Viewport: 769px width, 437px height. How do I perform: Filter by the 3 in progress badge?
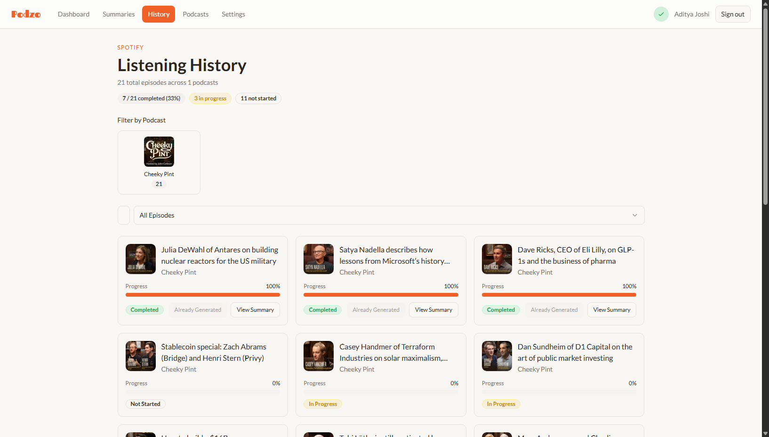(210, 98)
